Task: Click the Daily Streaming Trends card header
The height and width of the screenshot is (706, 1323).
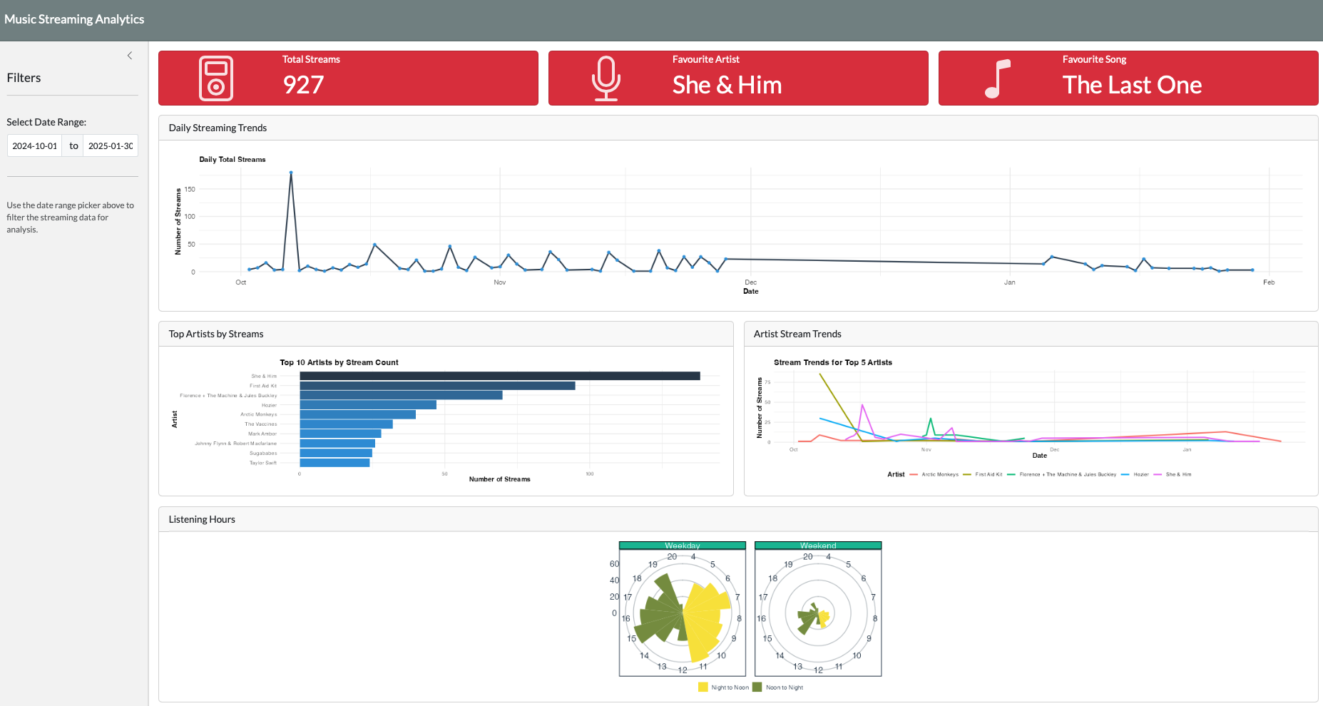Action: pos(738,128)
